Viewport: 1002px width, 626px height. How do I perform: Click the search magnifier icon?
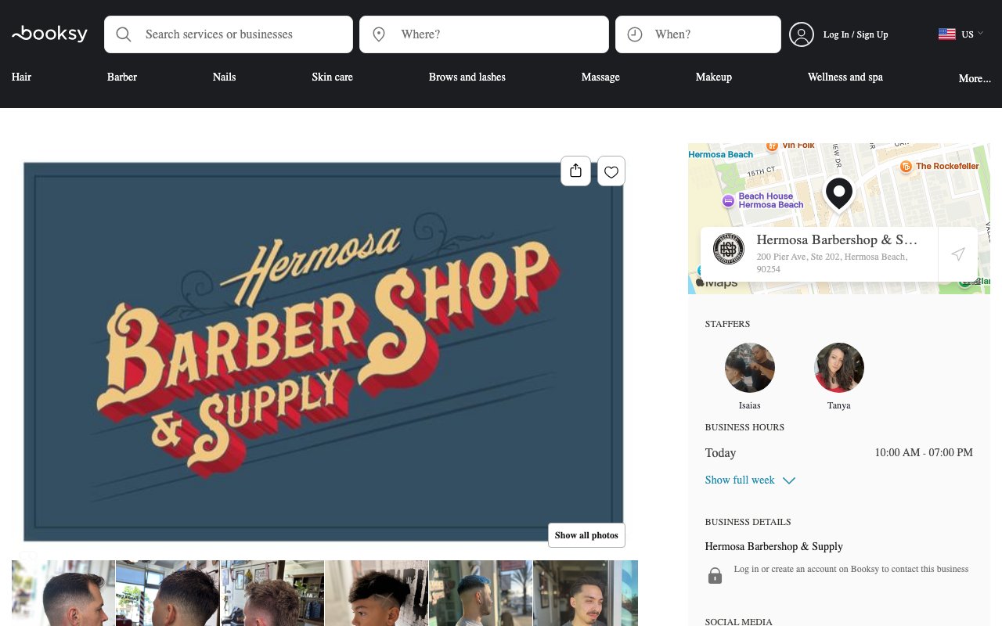(x=124, y=34)
